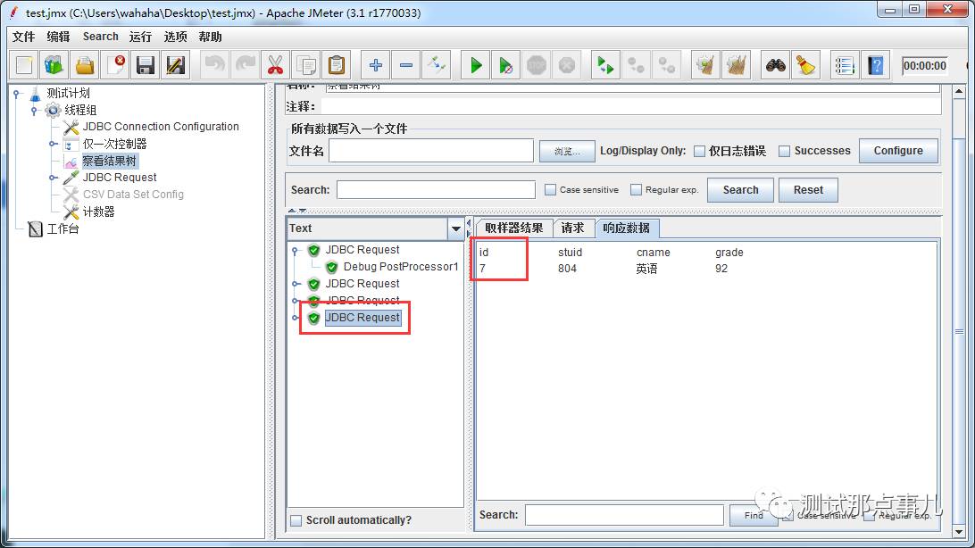Create a new test plan via toolbar icon

(24, 65)
